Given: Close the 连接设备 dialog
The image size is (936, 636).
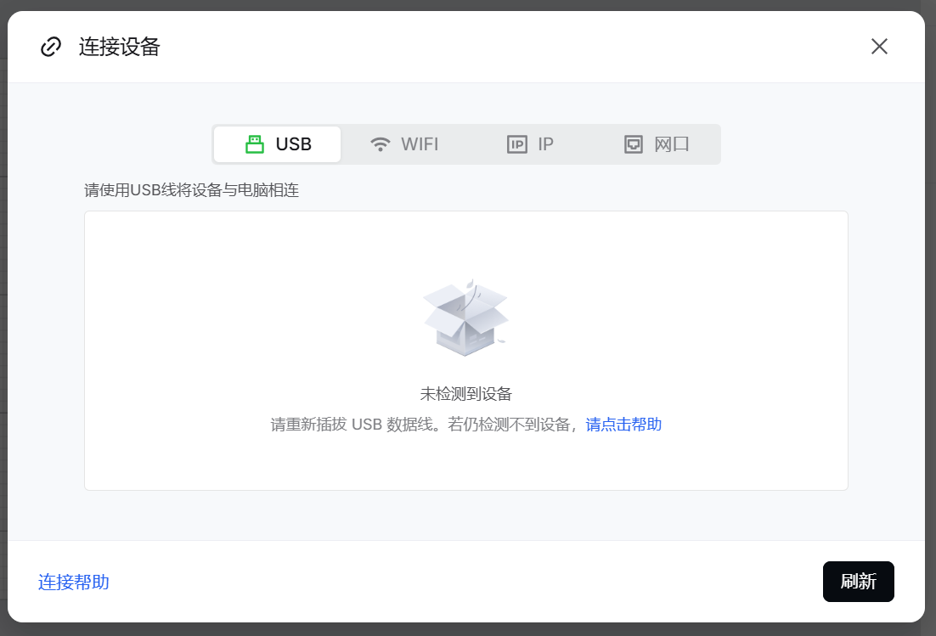Looking at the screenshot, I should (x=879, y=47).
